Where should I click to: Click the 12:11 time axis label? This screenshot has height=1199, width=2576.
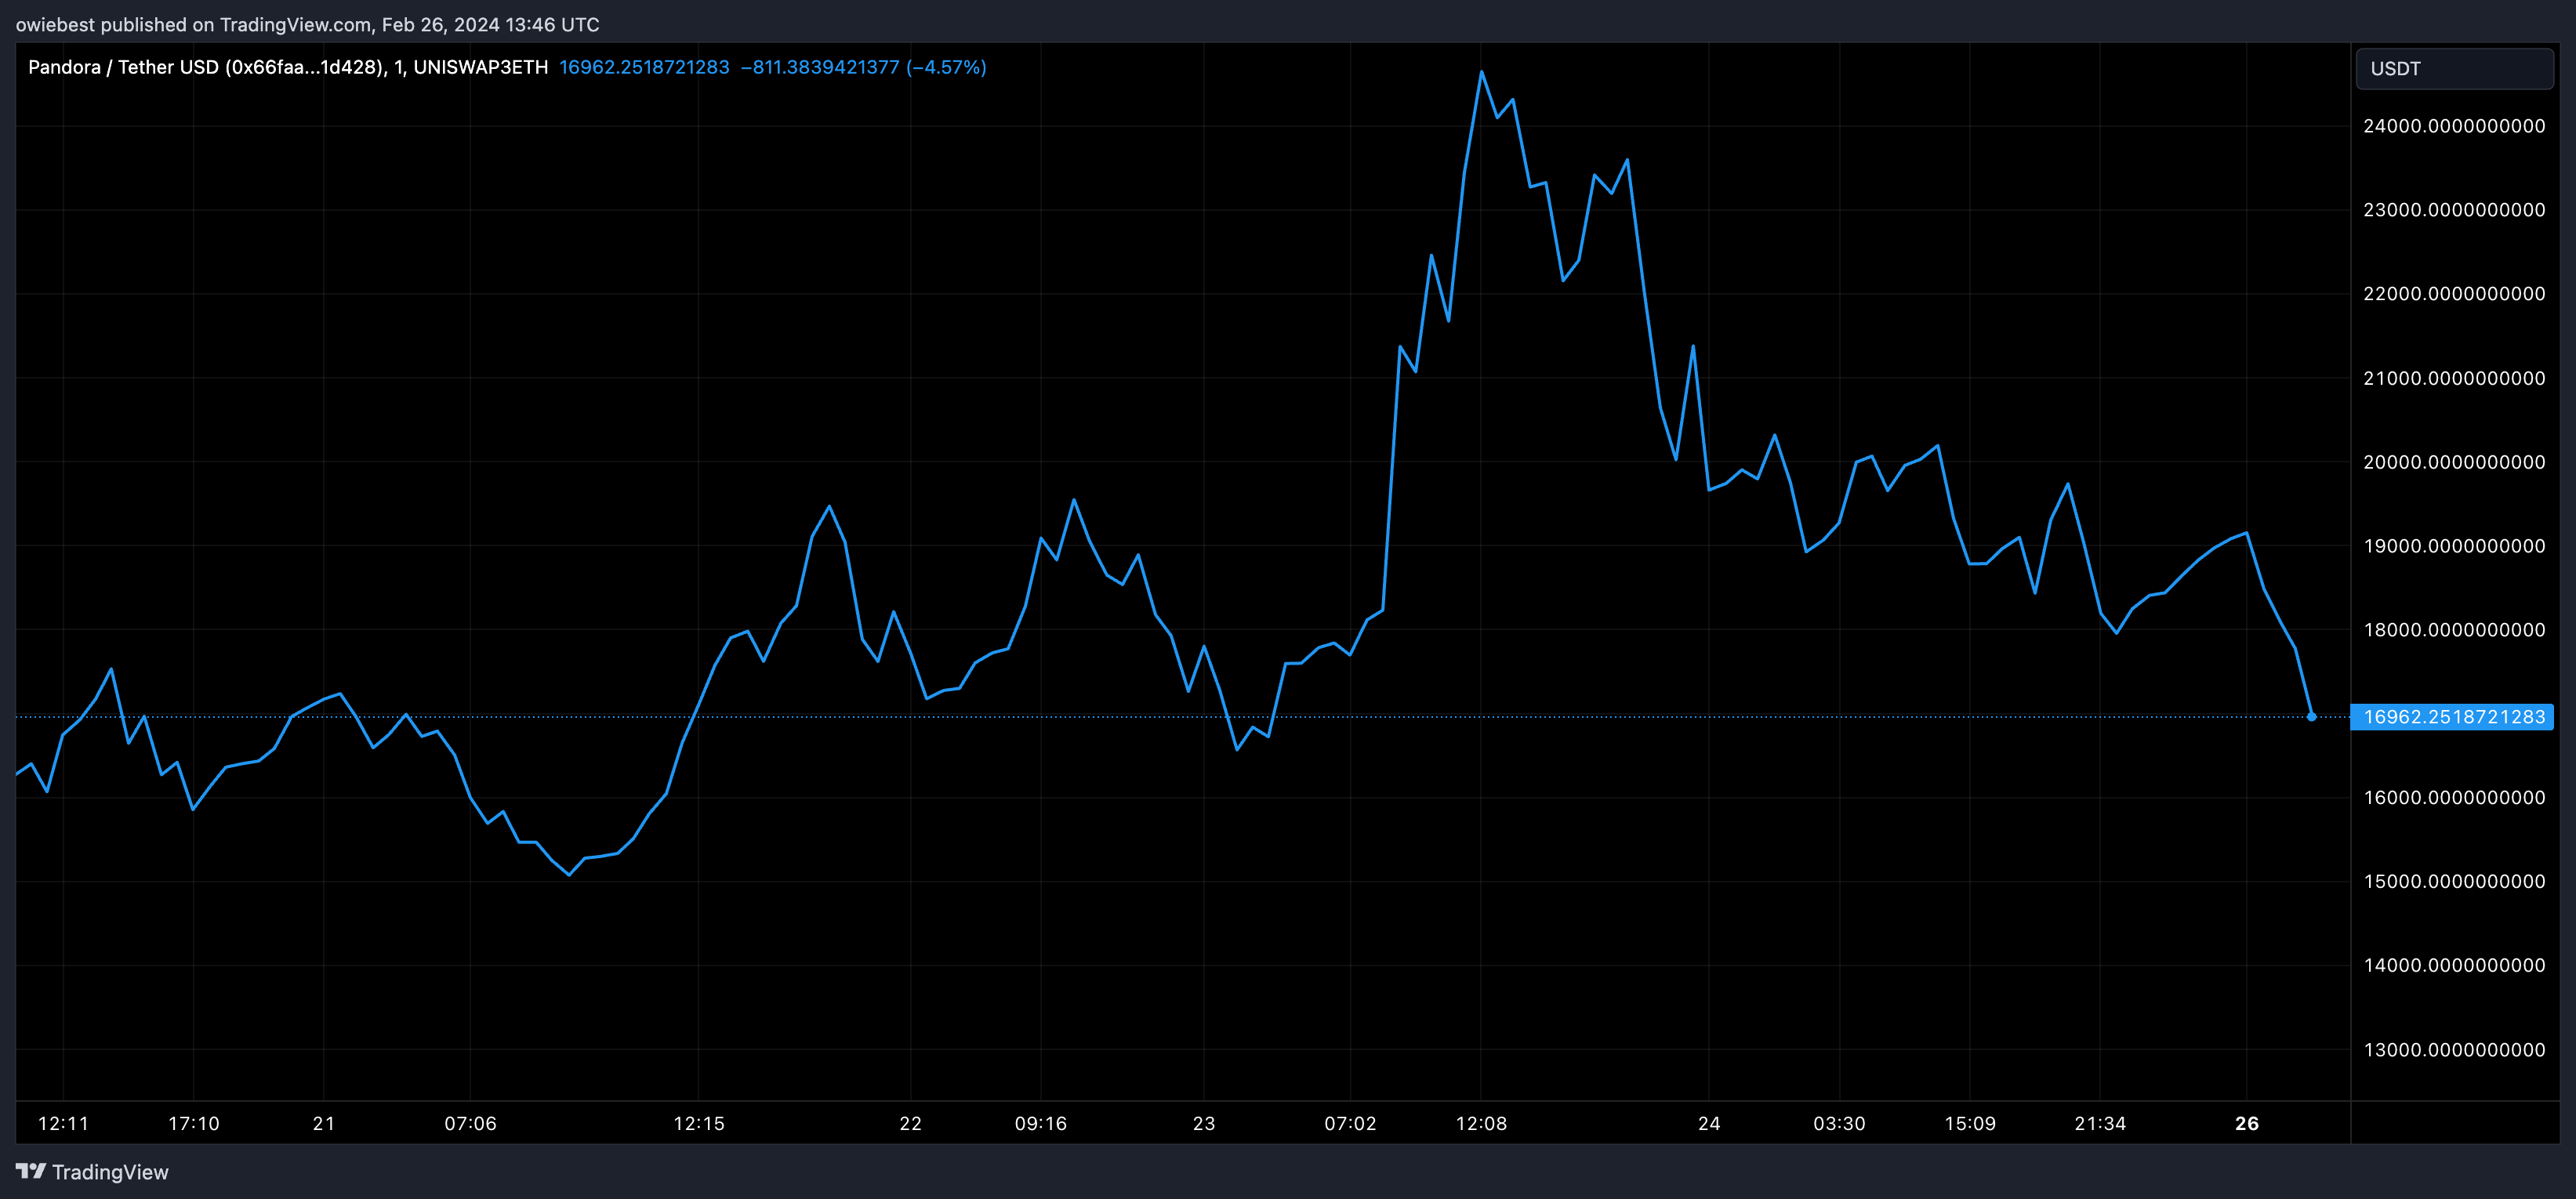click(x=63, y=1123)
